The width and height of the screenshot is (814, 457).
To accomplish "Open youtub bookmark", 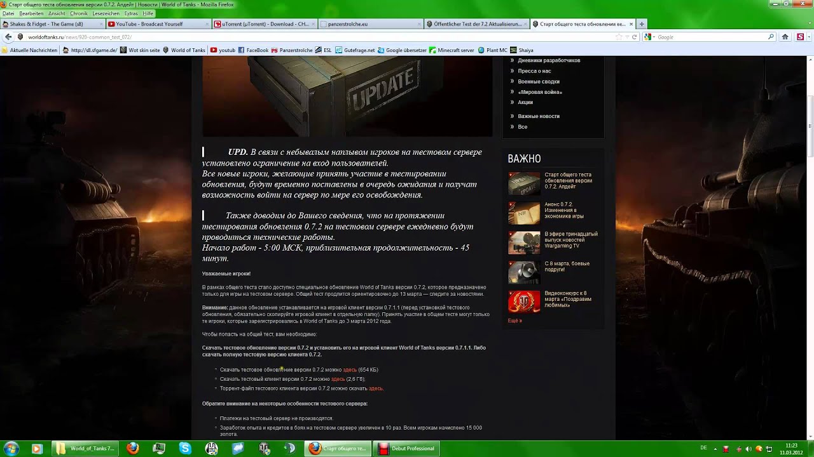I will 223,50.
